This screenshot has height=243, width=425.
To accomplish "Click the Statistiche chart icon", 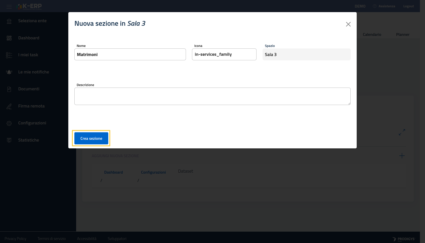I will 9,140.
